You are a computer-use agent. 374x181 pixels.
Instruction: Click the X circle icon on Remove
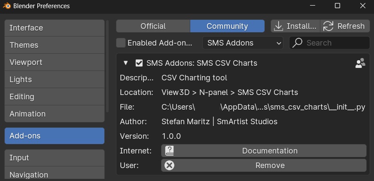click(169, 166)
